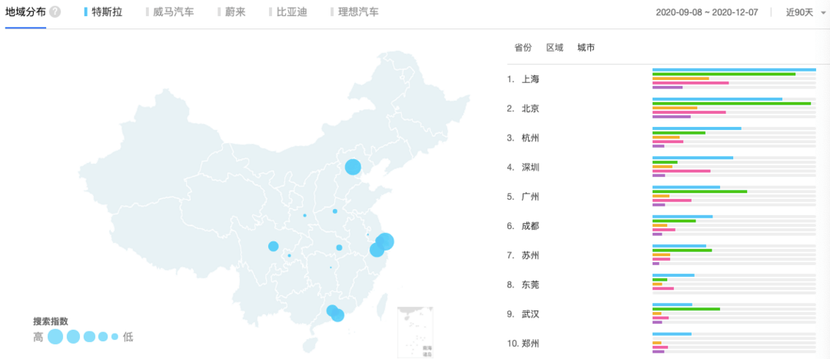Click 北京 in the ranking list
The image size is (830, 359).
[530, 108]
